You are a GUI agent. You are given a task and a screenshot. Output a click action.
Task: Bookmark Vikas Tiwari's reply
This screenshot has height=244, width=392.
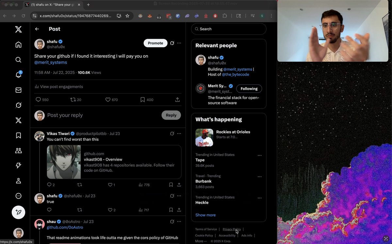[171, 185]
